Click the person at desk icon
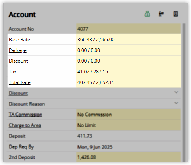Image resolution: width=191 pixels, height=165 pixels. 161,14
